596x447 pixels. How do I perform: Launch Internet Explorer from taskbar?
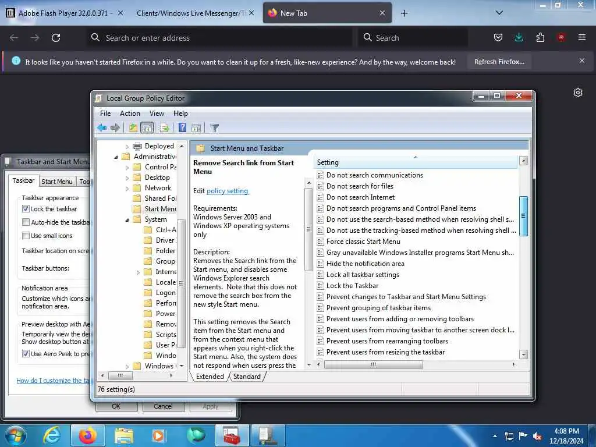(52, 435)
